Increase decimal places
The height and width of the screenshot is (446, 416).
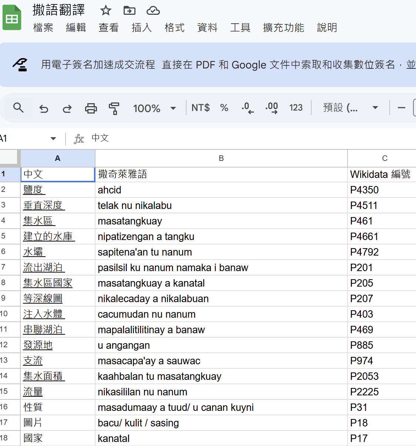pos(272,108)
